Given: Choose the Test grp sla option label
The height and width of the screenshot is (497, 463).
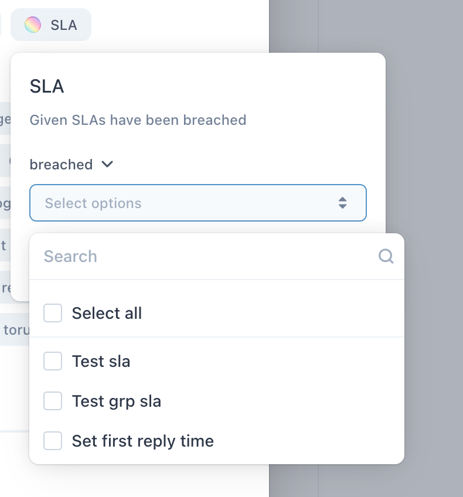Looking at the screenshot, I should pos(117,401).
